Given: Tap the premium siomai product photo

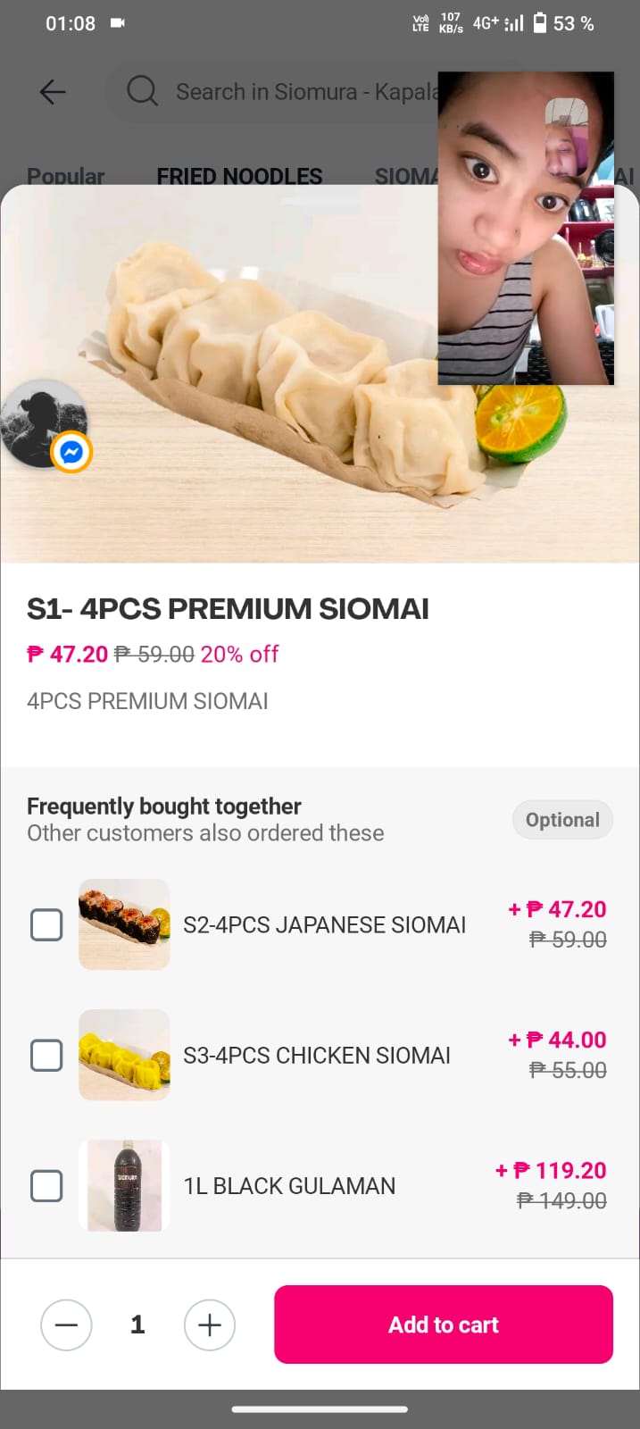Looking at the screenshot, I should (268, 384).
